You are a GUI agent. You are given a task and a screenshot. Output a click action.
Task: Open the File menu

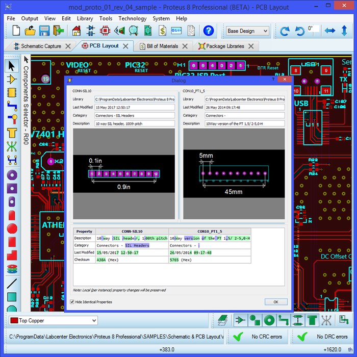[11, 18]
